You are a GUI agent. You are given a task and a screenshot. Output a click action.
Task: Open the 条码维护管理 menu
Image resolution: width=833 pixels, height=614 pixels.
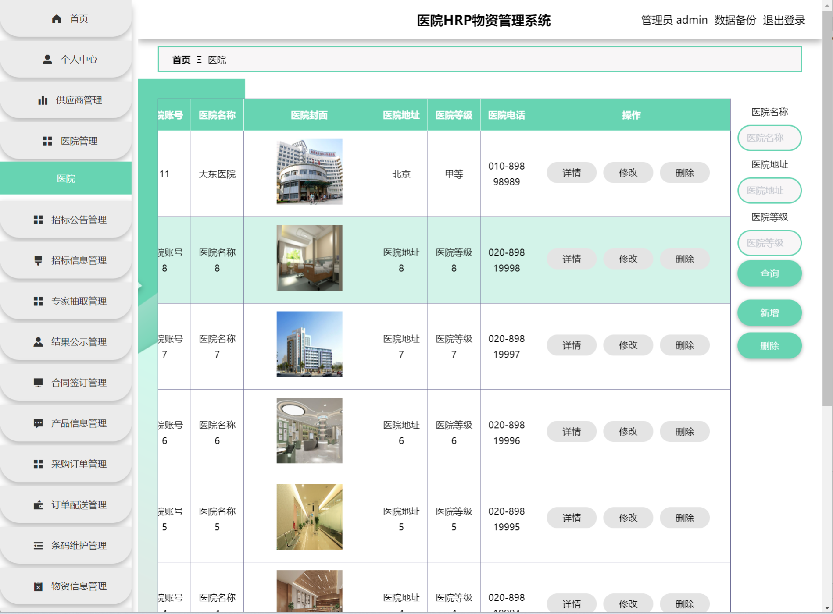(66, 546)
